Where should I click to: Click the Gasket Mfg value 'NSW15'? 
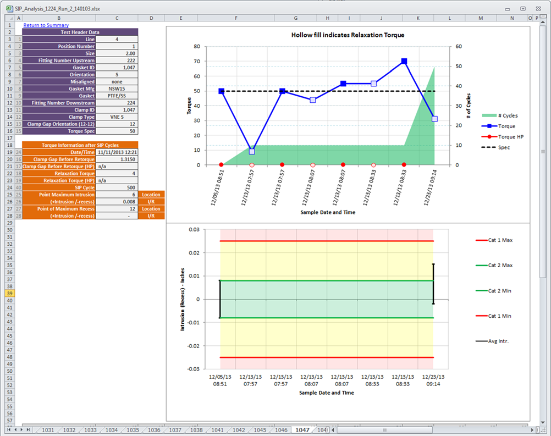(117, 89)
